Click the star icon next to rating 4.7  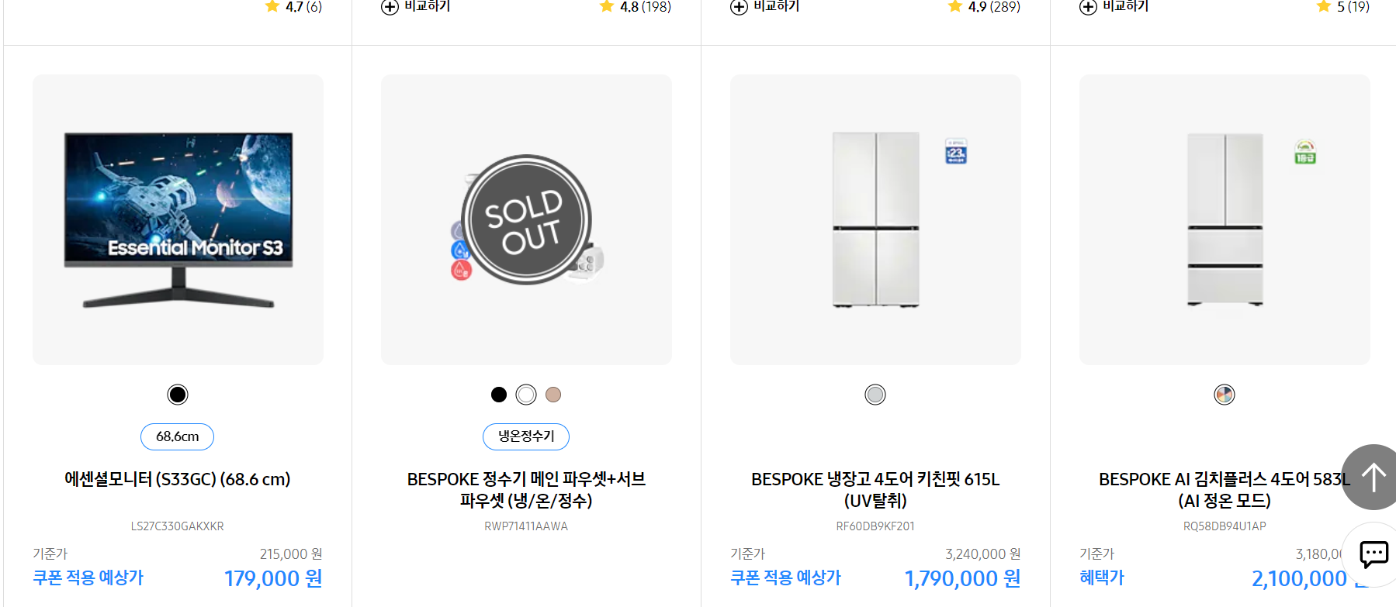[272, 6]
